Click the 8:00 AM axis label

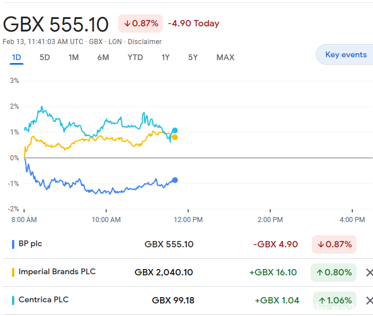pos(24,220)
